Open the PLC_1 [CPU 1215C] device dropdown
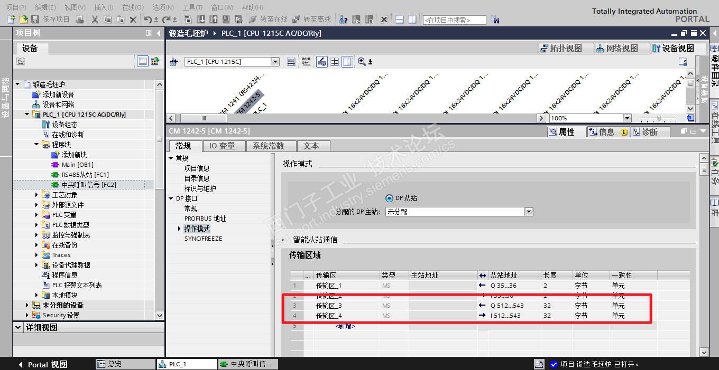This screenshot has width=719, height=370. coord(275,62)
